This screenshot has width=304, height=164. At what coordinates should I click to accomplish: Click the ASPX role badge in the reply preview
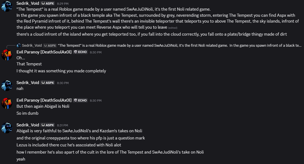(50, 45)
